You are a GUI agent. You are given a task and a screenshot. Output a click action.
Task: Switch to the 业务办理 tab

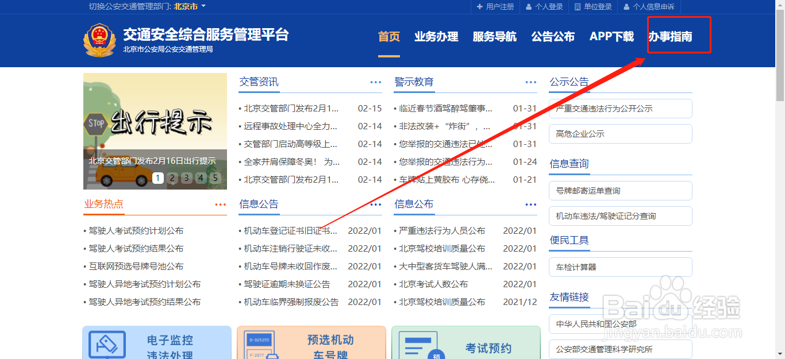pos(436,36)
